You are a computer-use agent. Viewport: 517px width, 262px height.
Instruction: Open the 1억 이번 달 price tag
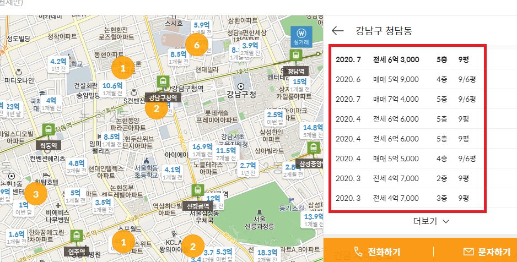pyautogui.click(x=23, y=209)
